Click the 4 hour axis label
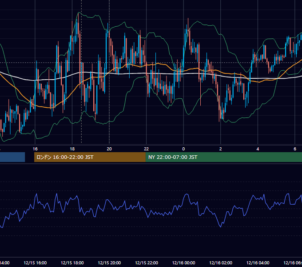Screen dimensions: 302x267 [x=258, y=149]
